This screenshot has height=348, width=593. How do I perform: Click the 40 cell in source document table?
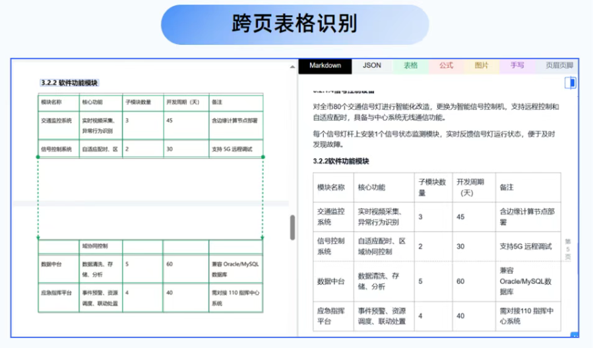186,298
